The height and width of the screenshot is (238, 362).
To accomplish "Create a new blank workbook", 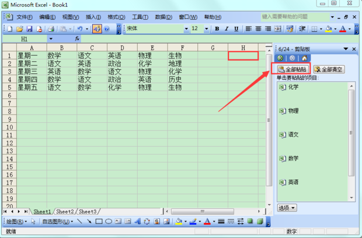I will click(x=10, y=29).
